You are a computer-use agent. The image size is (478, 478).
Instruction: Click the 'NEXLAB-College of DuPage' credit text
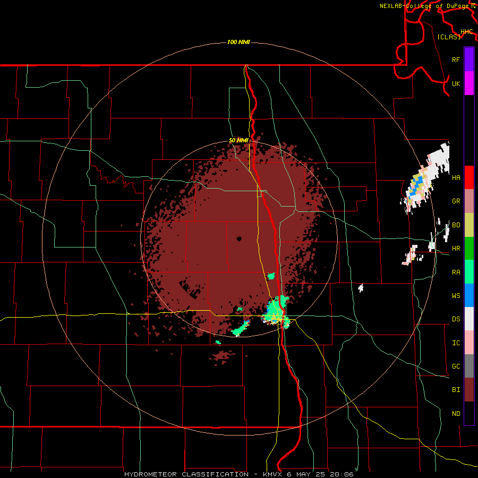point(424,6)
